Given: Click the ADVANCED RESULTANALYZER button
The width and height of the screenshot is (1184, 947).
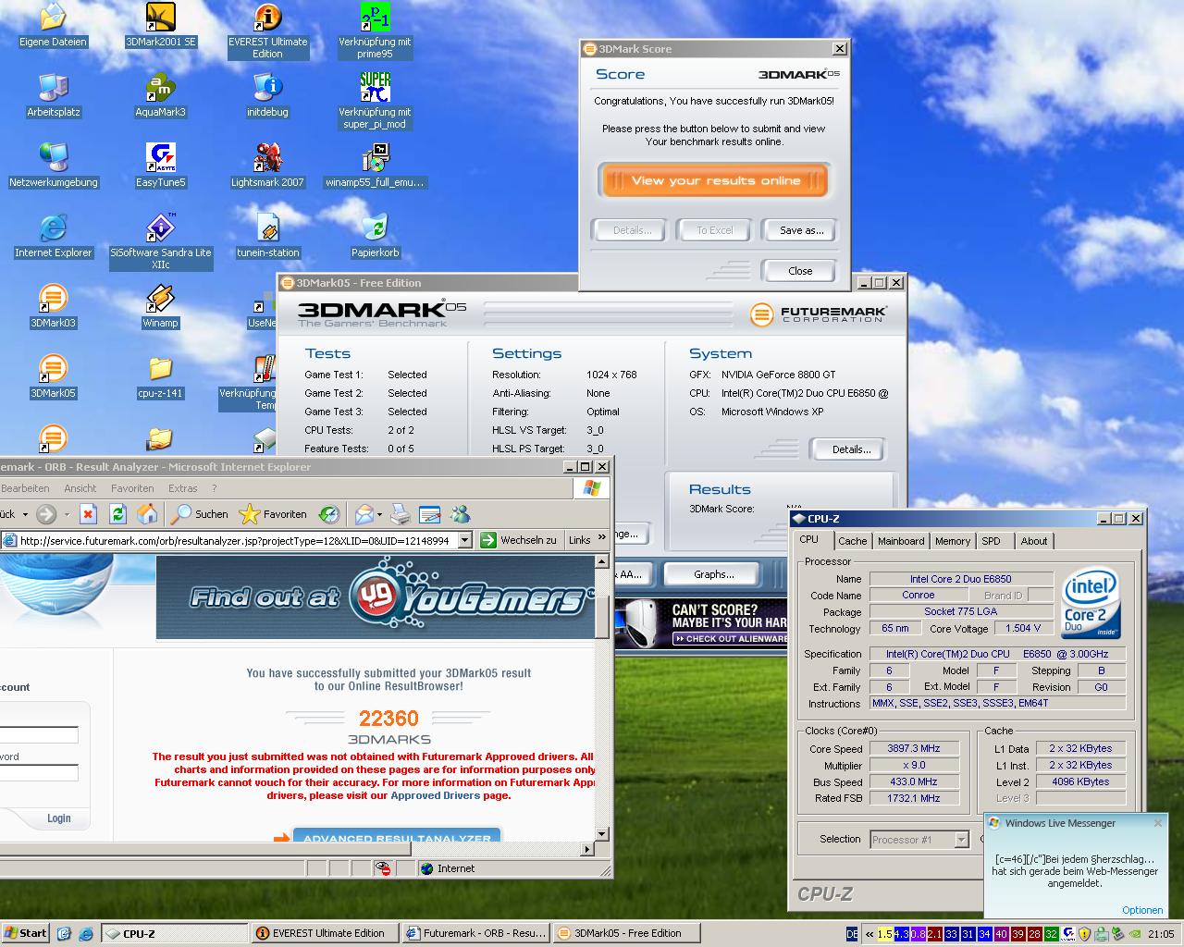Looking at the screenshot, I should pos(397,836).
